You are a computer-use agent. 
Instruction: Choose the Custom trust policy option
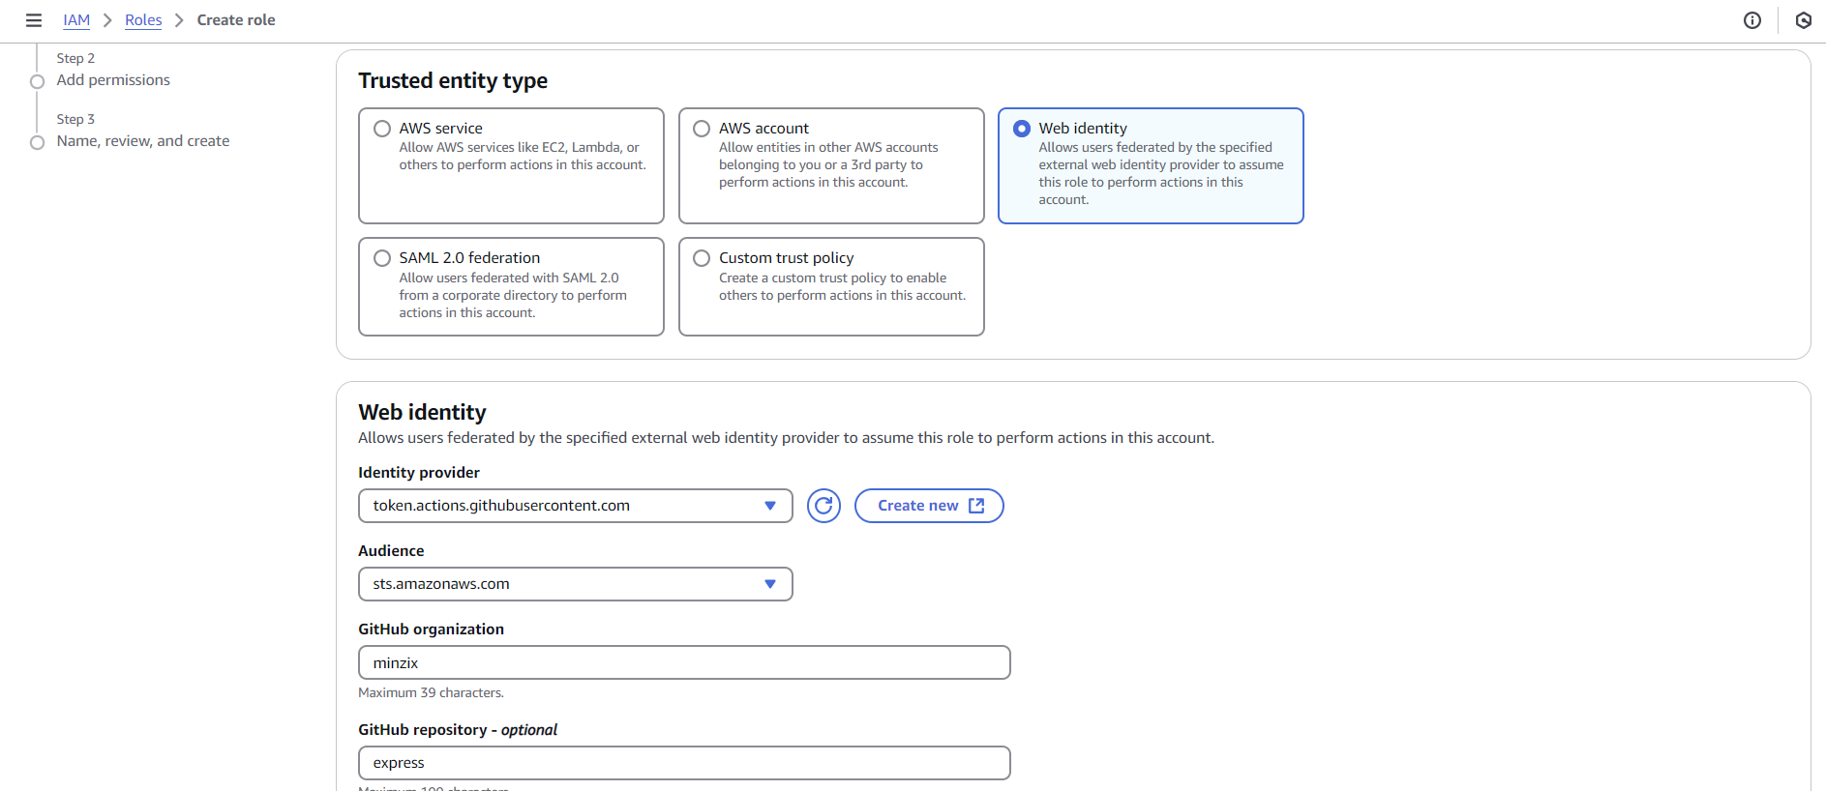[702, 258]
